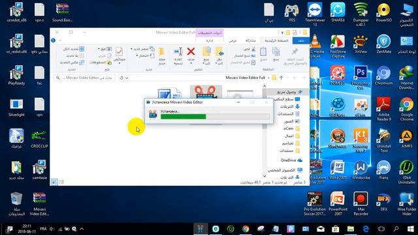Image resolution: width=418 pixels, height=235 pixels.
Task: Open Adobe Reader 9 desktop icon
Action: point(383,109)
